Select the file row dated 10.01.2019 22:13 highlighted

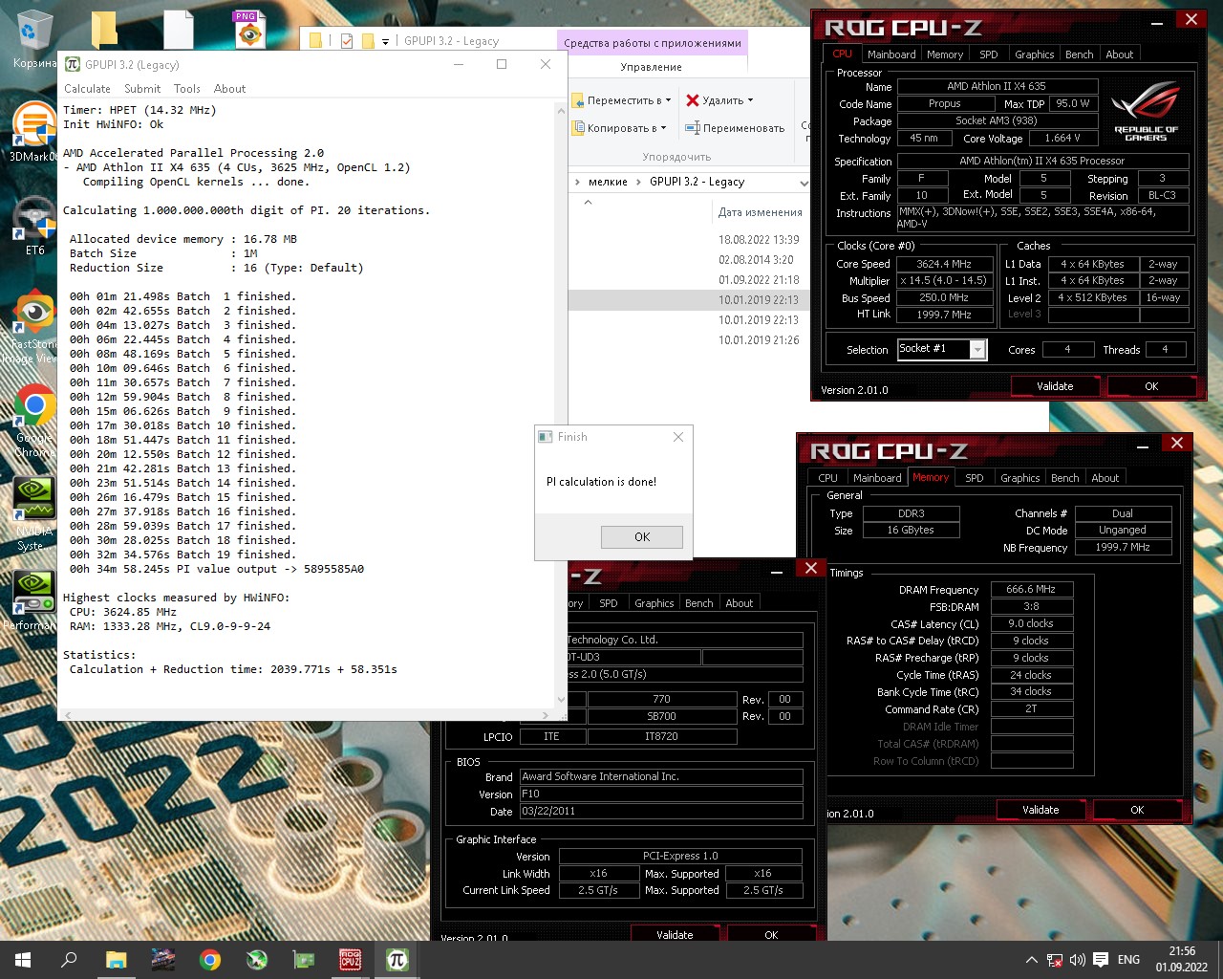point(687,300)
